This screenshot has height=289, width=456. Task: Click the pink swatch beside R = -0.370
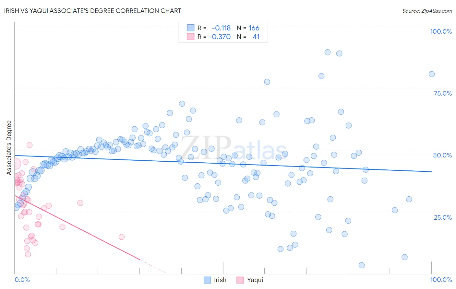(x=190, y=37)
